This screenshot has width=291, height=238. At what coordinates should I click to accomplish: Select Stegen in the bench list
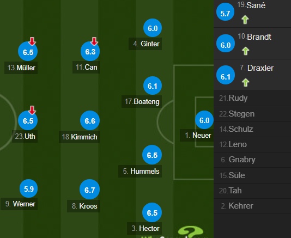tap(252, 114)
